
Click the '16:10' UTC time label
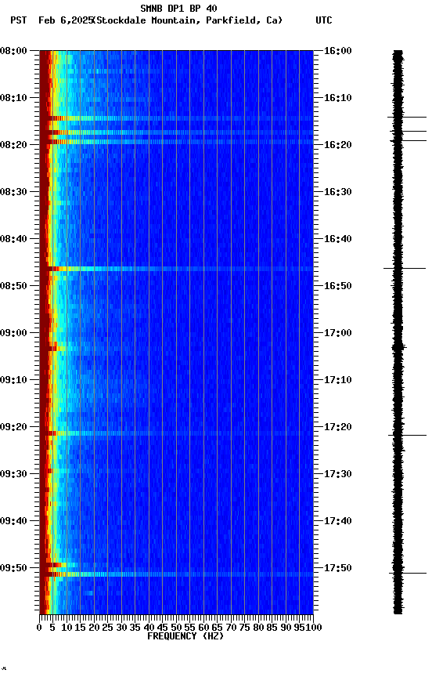337,98
